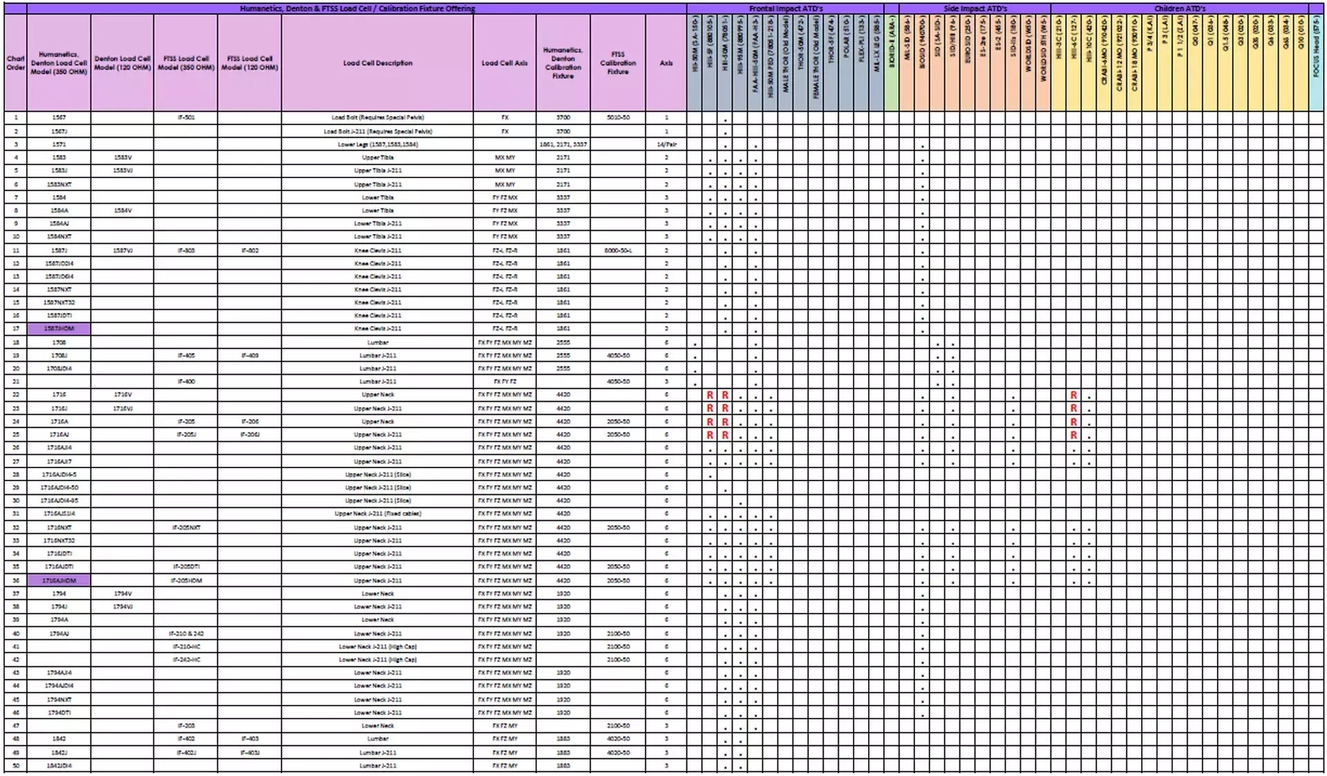The image size is (1327, 776).
Task: Click model cell '1842JDI4' in row 50
Action: coord(59,766)
